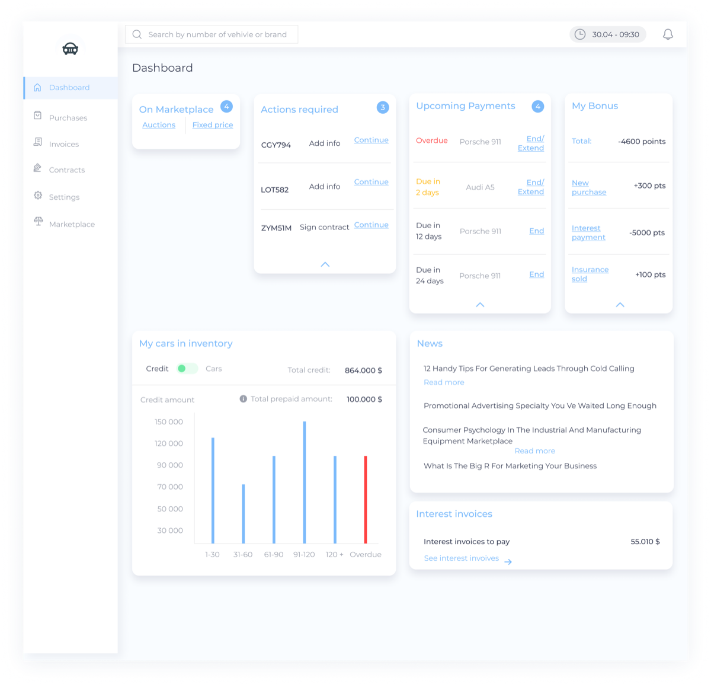Open New purchase bonus link
This screenshot has width=711, height=684.
point(589,188)
